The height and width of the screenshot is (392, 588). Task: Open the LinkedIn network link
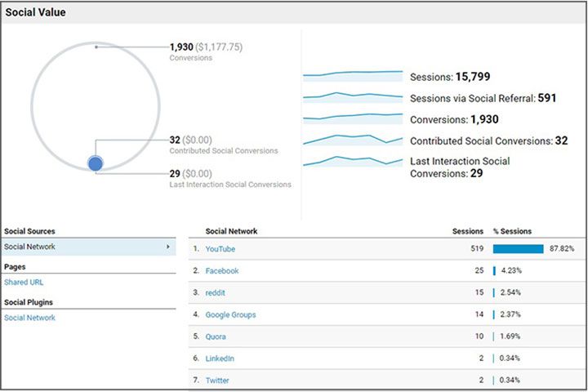tap(220, 359)
